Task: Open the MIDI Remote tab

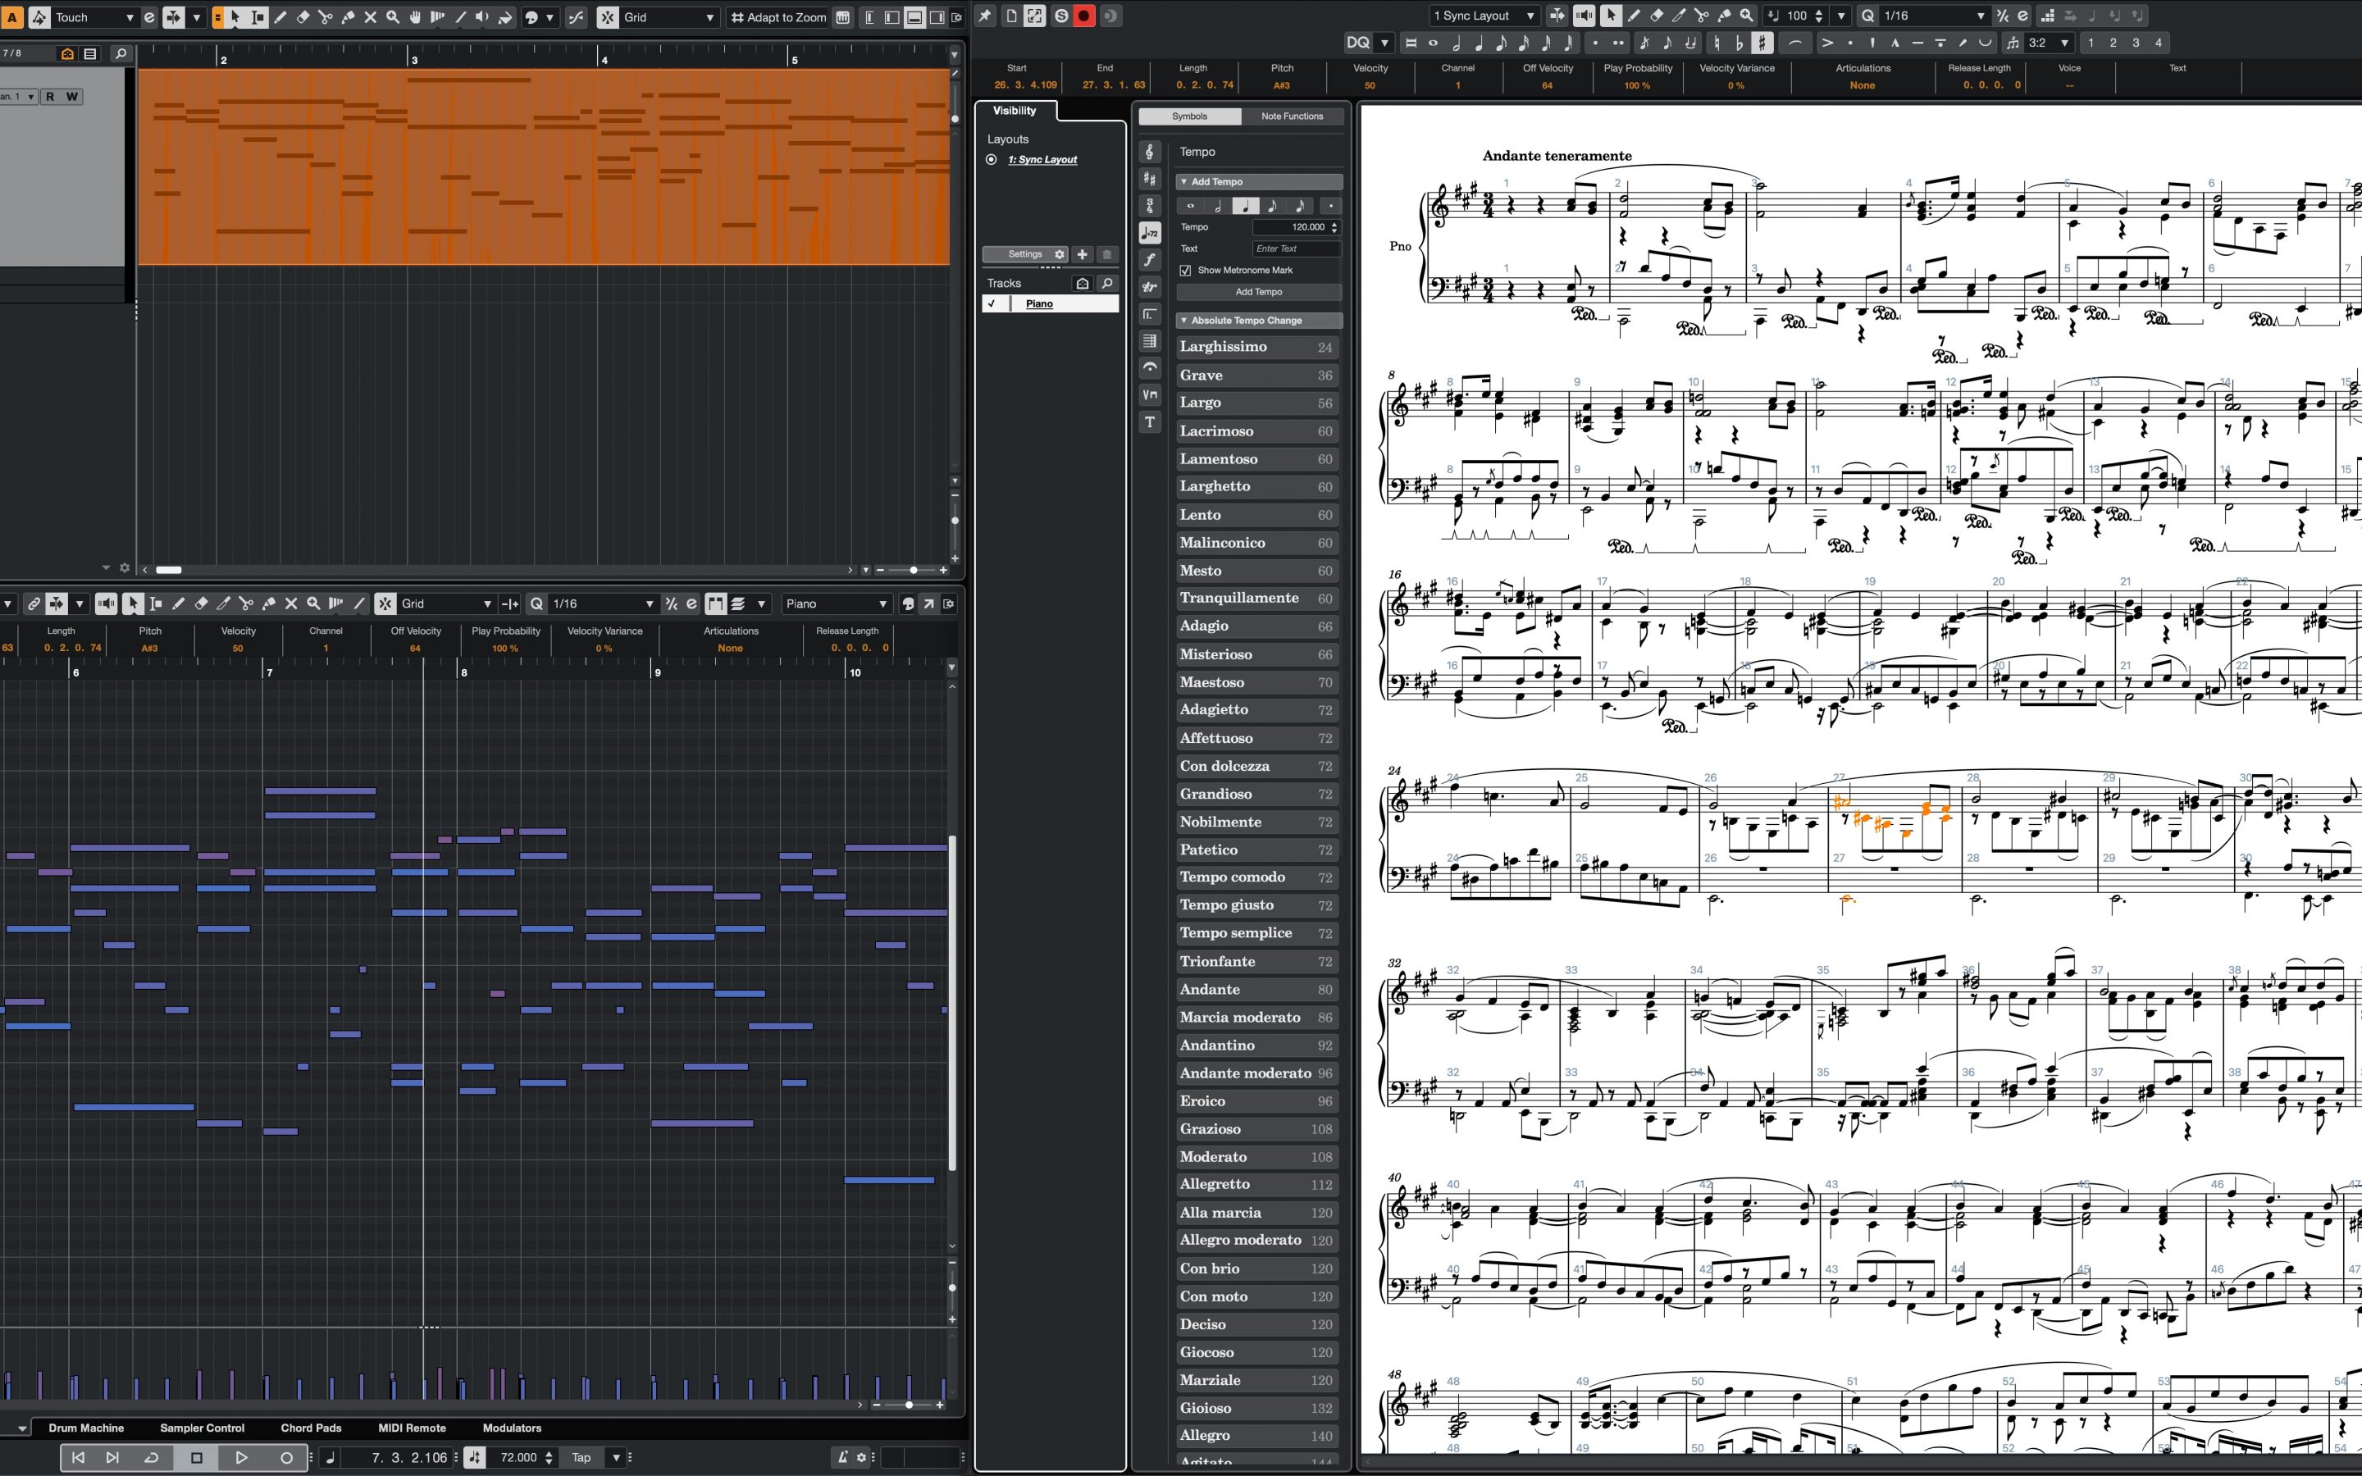Action: click(412, 1427)
